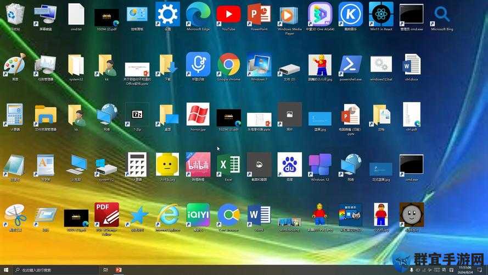Open the Snipping Tool scissors shortcut
The image size is (488, 275).
coord(15,215)
